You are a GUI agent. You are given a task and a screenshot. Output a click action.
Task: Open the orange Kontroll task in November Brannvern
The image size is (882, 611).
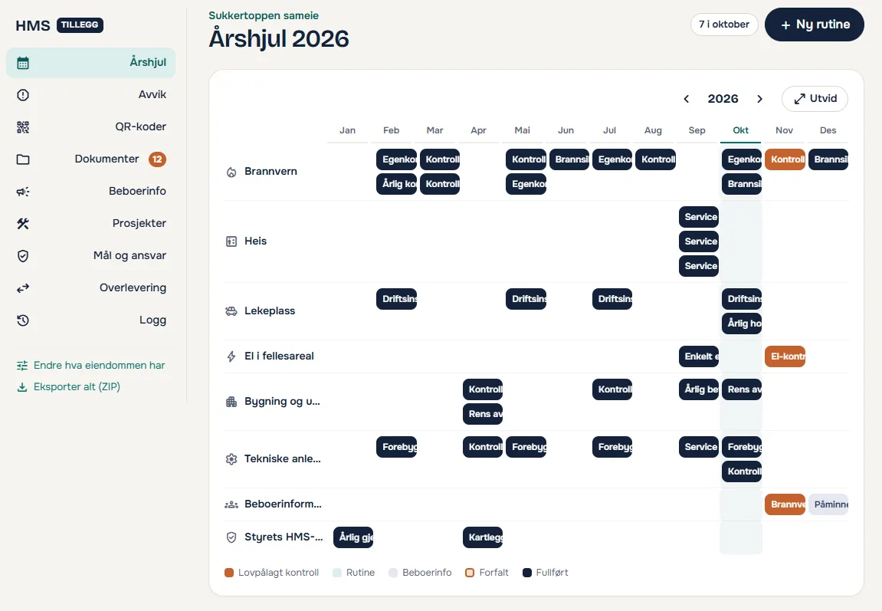pyautogui.click(x=785, y=159)
